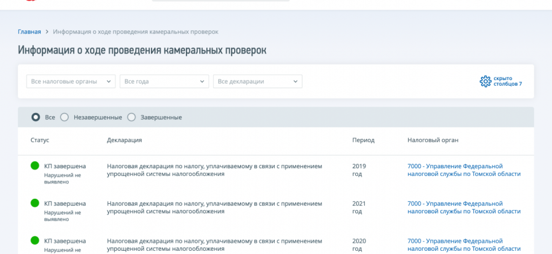The width and height of the screenshot is (552, 254).
Task: Click the 'Декларация' column header
Action: point(124,140)
